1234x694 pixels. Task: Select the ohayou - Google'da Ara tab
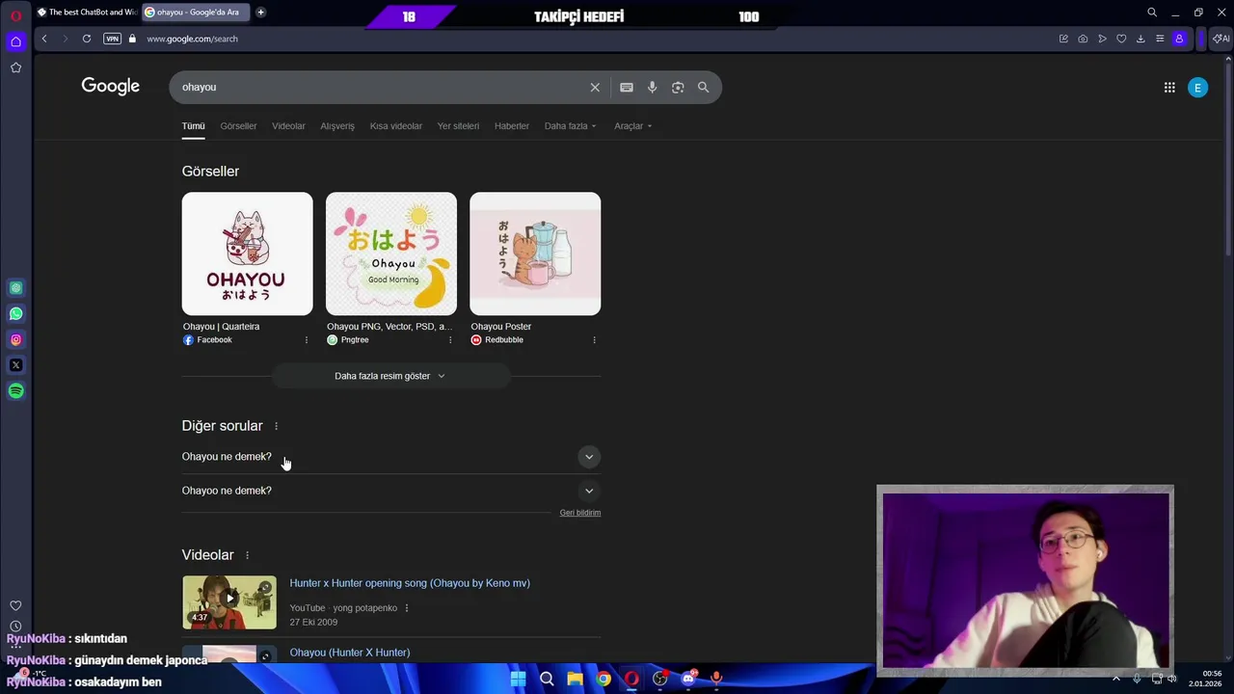[197, 13]
